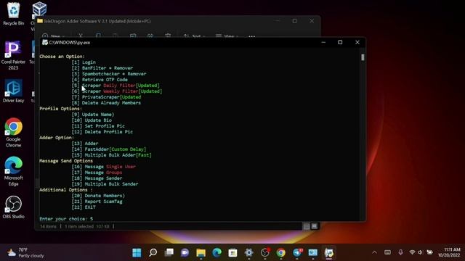Click '[3] Spambotchecker + Remover' line
The height and width of the screenshot is (261, 465).
pyautogui.click(x=109, y=74)
